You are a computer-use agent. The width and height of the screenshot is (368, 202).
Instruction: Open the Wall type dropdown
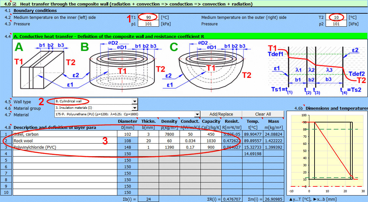pyautogui.click(x=135, y=102)
